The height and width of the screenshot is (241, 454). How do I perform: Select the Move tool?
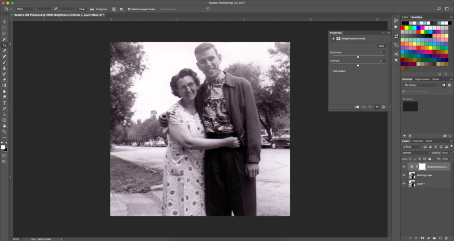[x=5, y=22]
